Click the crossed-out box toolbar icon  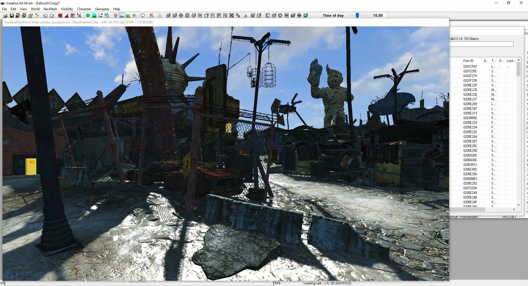tap(232, 16)
